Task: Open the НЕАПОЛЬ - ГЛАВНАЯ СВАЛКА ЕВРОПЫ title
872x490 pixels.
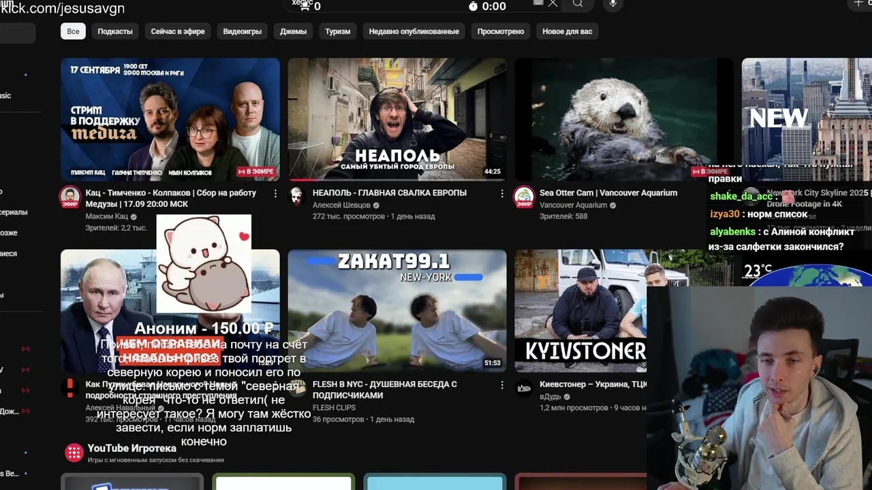Action: (x=390, y=193)
